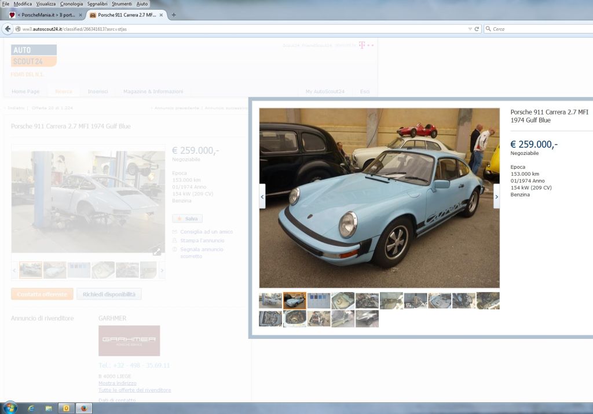Click the site identity globe icon in address bar

click(x=17, y=29)
